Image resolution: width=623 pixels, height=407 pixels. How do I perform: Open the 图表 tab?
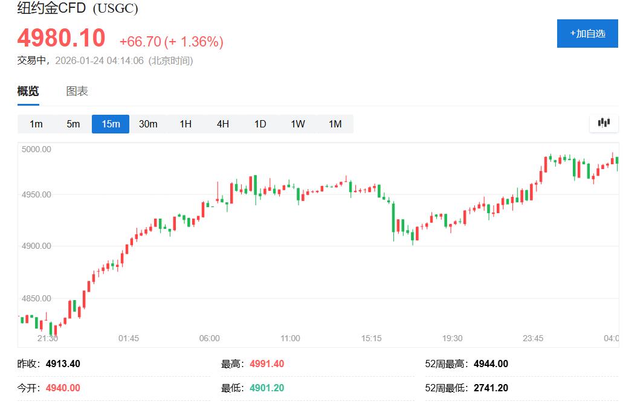77,91
